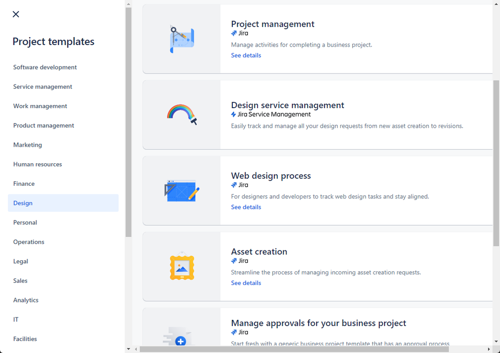Click the template list scrollbar down arrow

coord(496,341)
